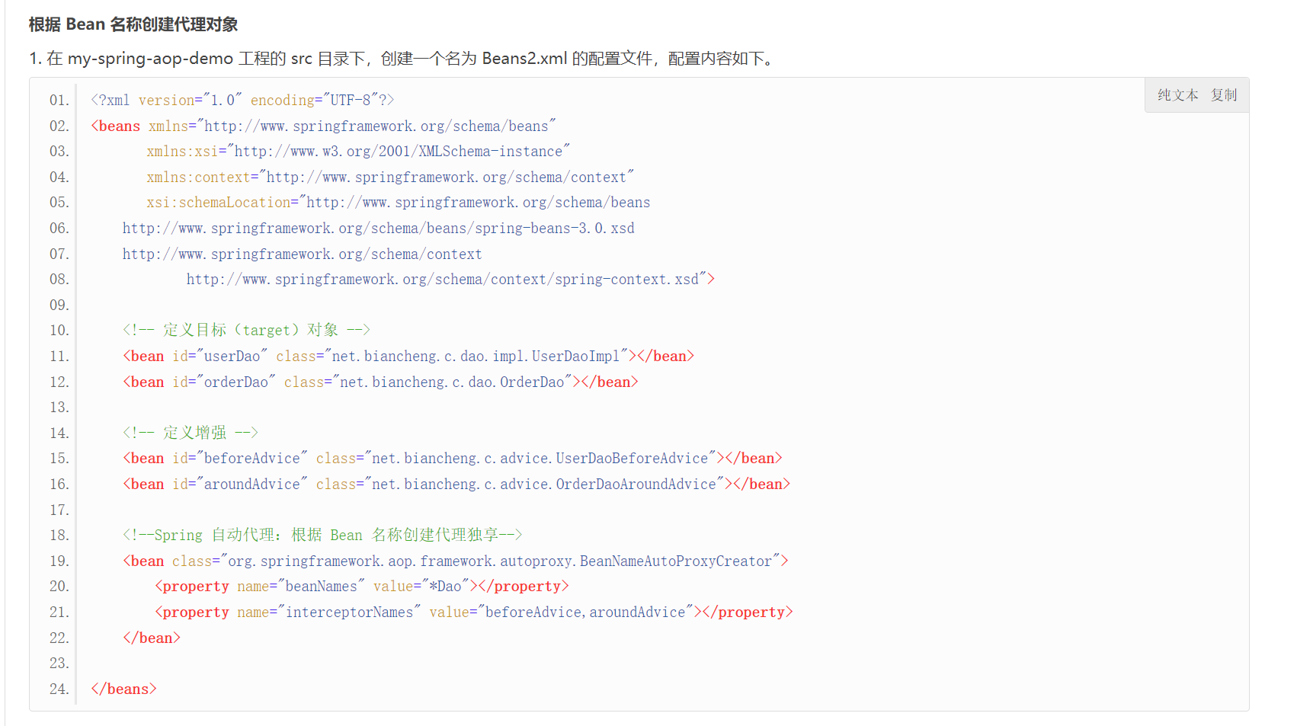Click the xsi:schemaLocation attribute line
The image size is (1297, 726).
(399, 203)
